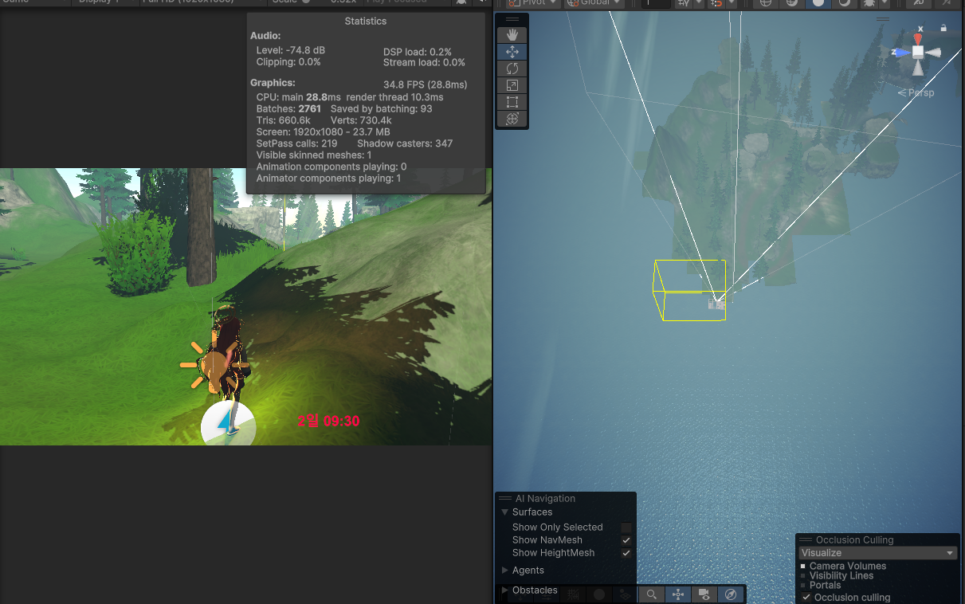
Task: Click the grey right-side cone of orientation gizmo
Action: (x=933, y=53)
